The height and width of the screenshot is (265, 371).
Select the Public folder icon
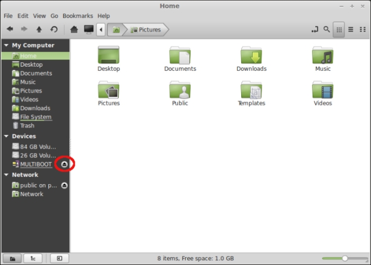point(180,94)
